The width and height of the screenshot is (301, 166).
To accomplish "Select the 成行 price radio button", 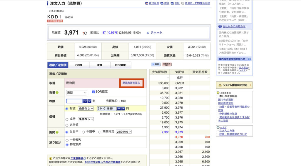I will coord(67,119).
